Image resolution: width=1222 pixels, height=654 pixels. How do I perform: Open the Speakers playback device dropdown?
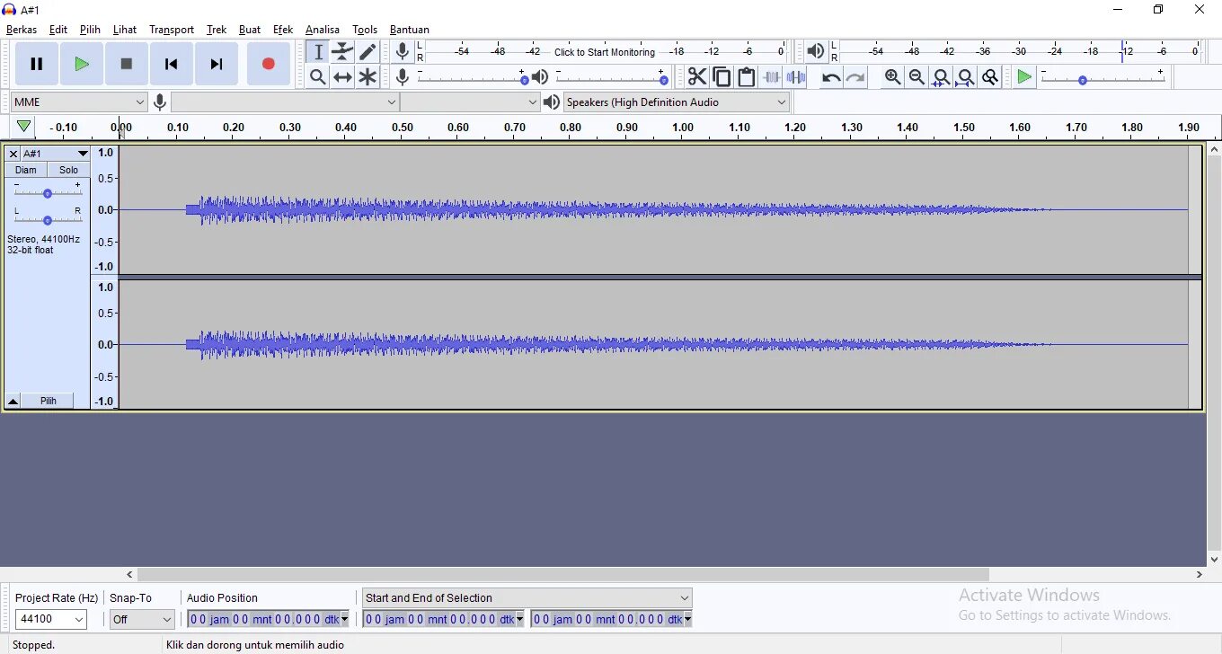(x=677, y=102)
